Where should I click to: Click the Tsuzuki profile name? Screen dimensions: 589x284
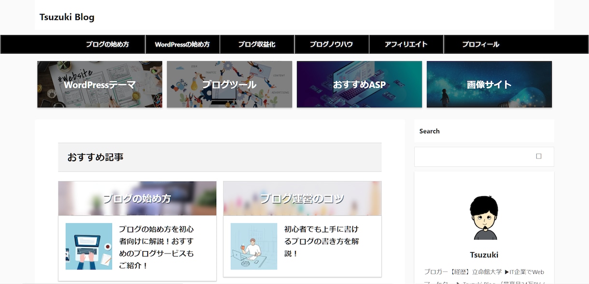[x=484, y=255]
